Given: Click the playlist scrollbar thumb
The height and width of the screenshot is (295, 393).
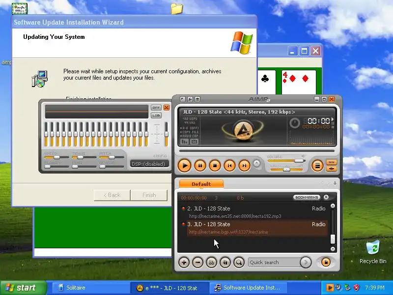Looking at the screenshot, I should pyautogui.click(x=333, y=239).
